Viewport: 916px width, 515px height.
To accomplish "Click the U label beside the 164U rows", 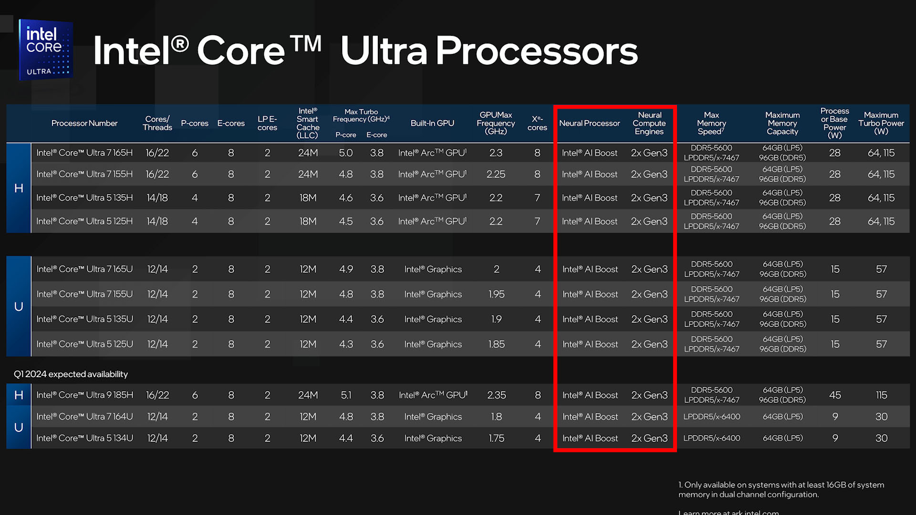I will pyautogui.click(x=19, y=427).
